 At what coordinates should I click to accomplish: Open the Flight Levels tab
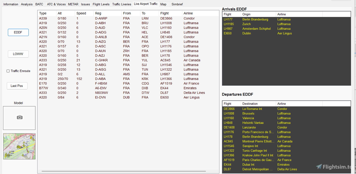point(101,4)
